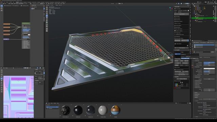Select the Measure tool in 3D viewport toolbar
The image size is (217, 122).
pos(47,22)
